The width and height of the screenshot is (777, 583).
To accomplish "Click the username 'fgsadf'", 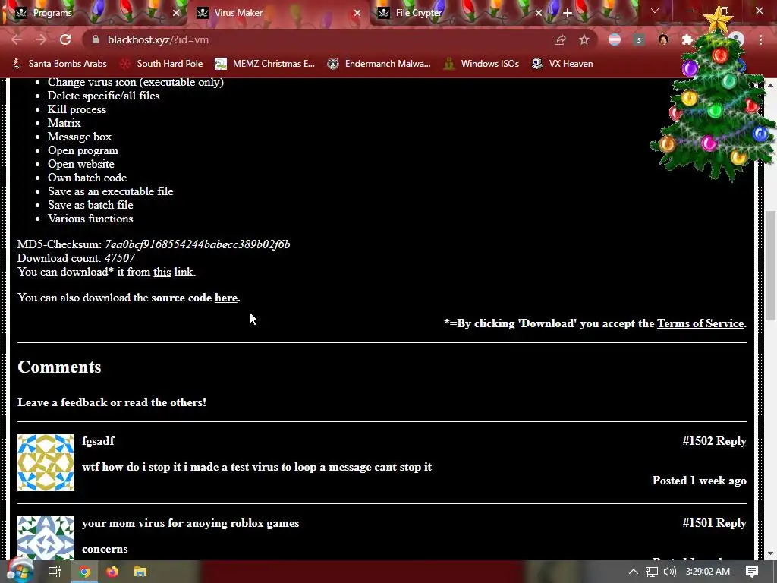I will tap(98, 441).
